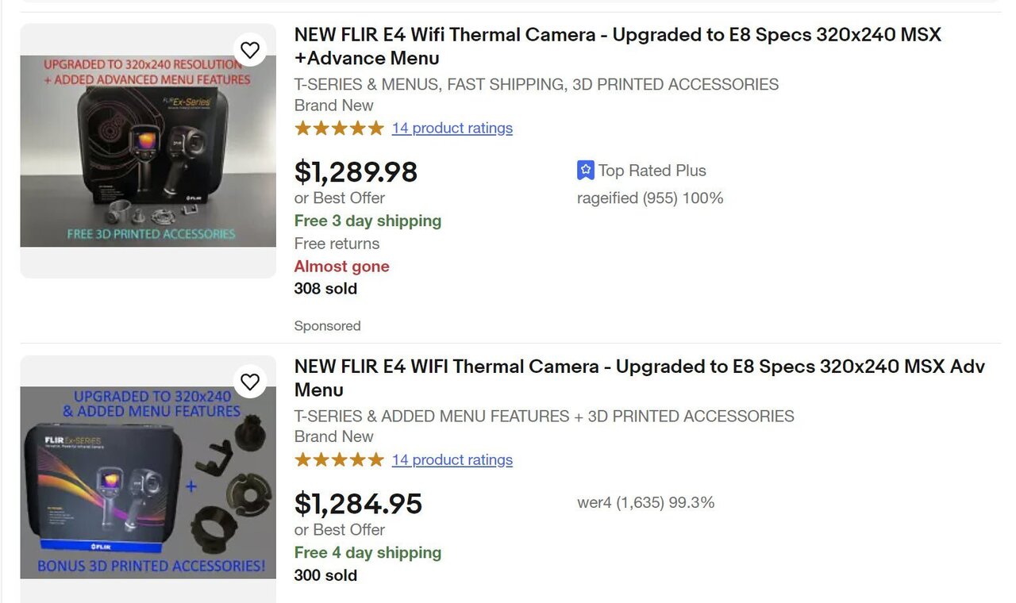This screenshot has width=1016, height=603.
Task: Click the 'Free returns' text
Action: coord(337,244)
